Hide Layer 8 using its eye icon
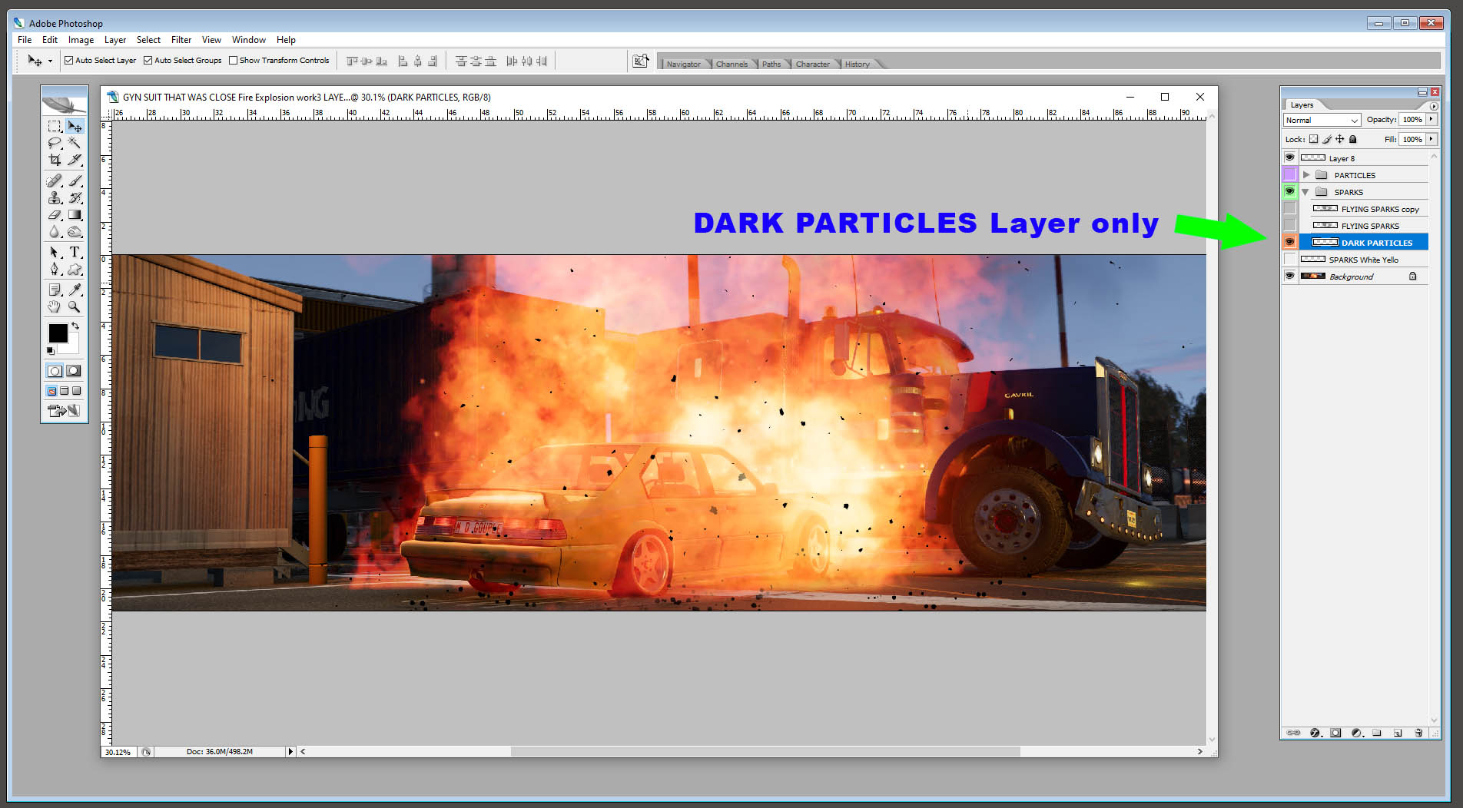 [x=1290, y=157]
